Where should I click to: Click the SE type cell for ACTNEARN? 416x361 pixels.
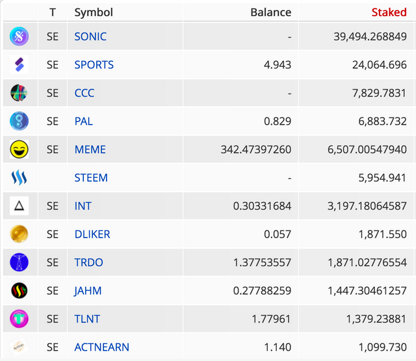coord(53,347)
